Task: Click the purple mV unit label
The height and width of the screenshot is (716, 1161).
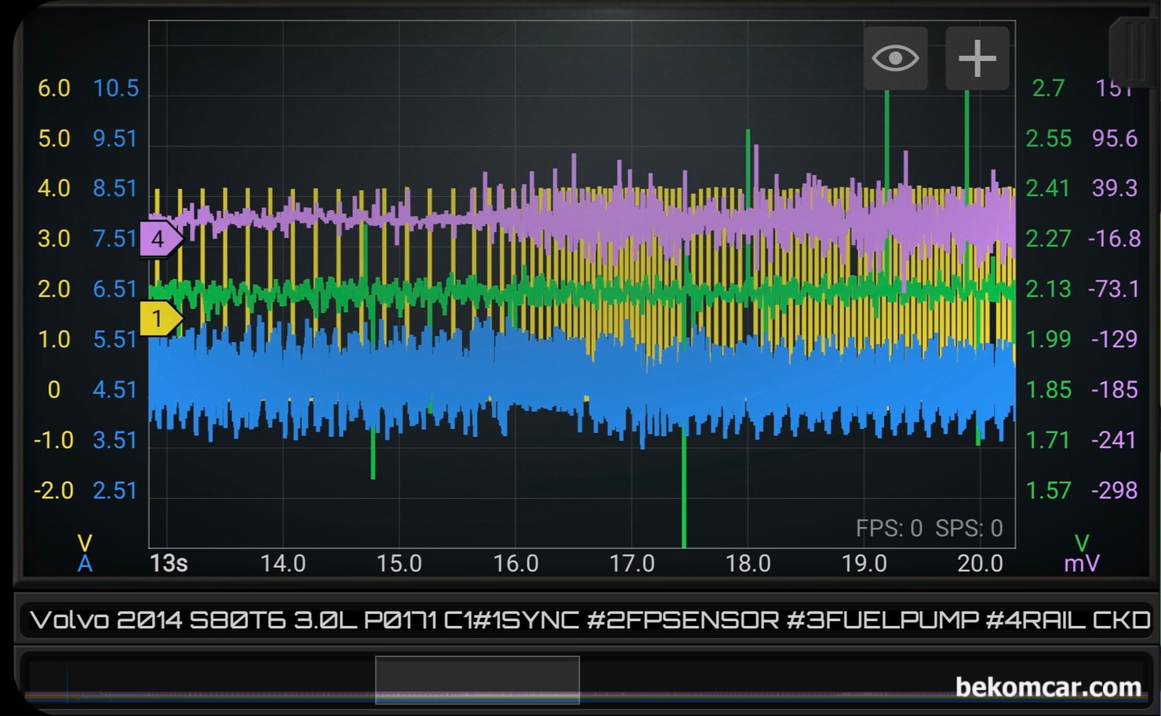Action: 1082,563
